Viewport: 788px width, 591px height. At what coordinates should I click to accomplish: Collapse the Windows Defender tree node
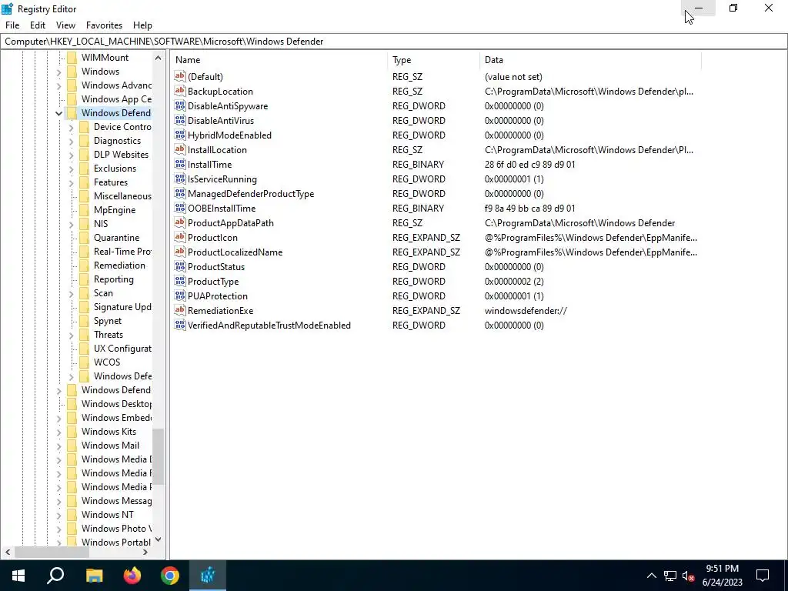click(58, 113)
